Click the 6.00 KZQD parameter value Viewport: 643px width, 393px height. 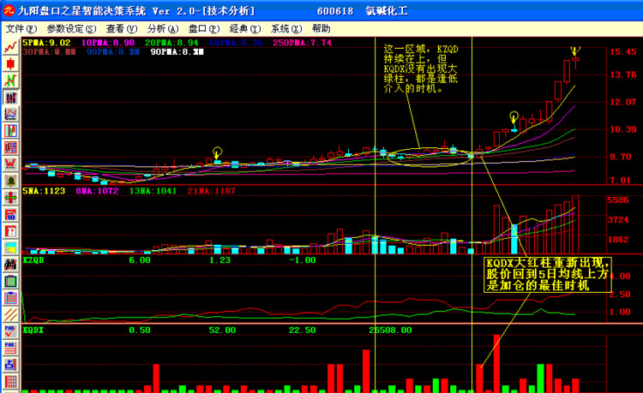point(140,260)
